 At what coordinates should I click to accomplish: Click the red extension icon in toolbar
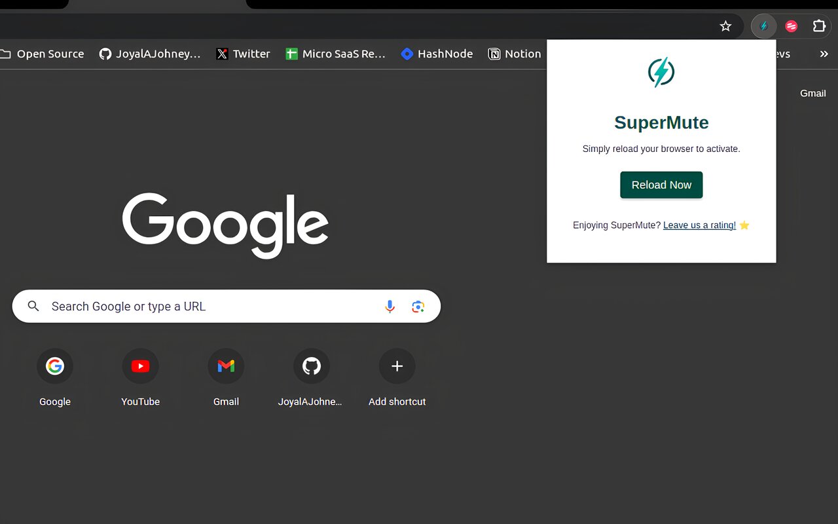coord(792,26)
